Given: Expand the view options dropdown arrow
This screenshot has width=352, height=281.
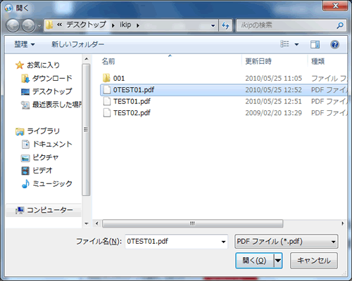Looking at the screenshot, I should tap(296, 44).
